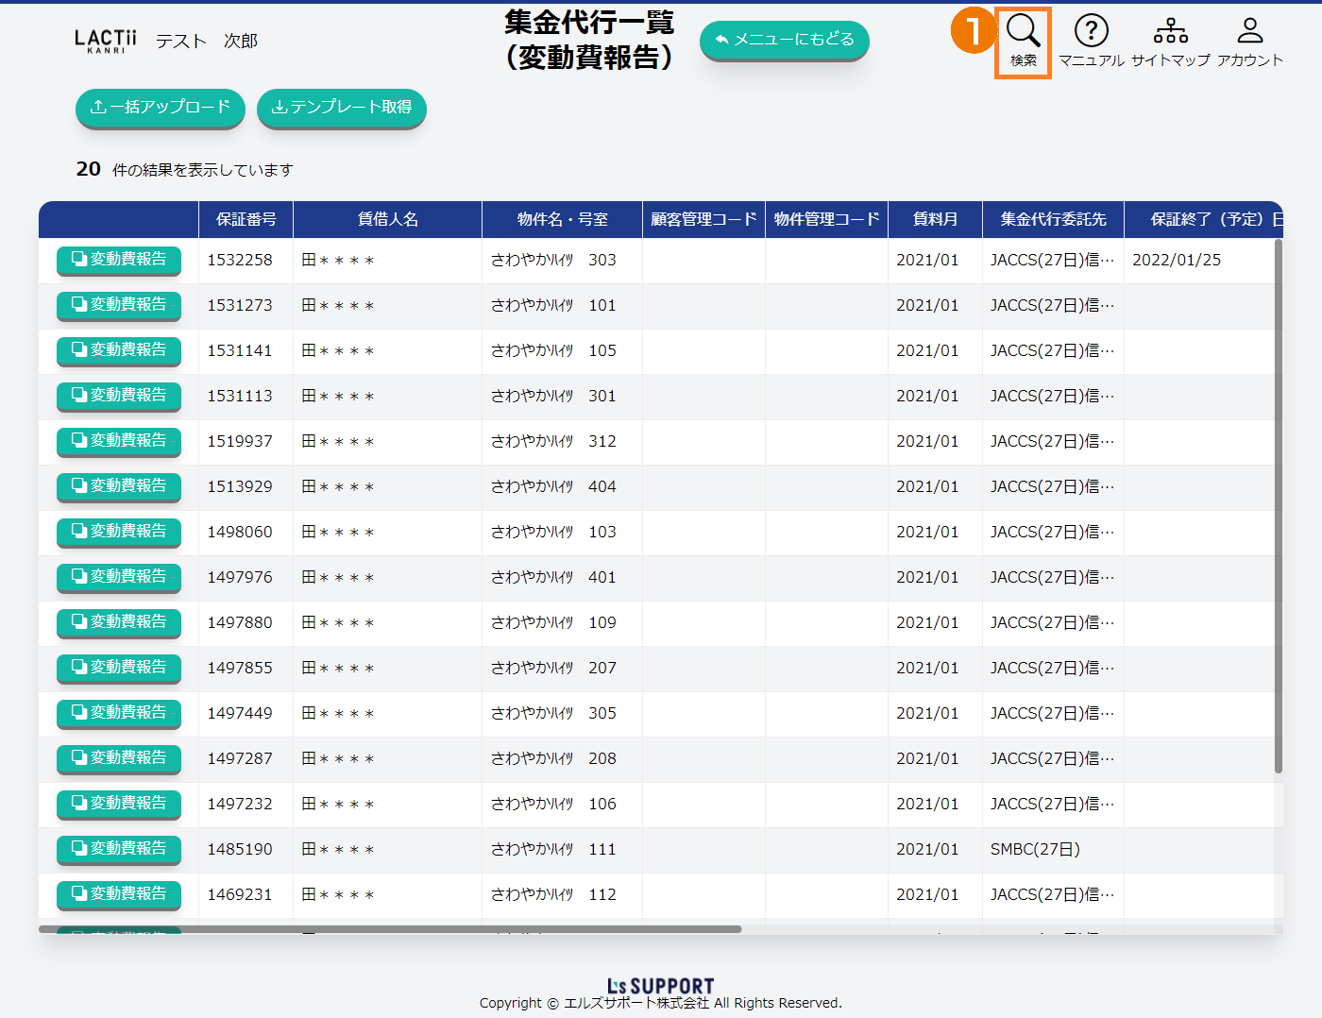
Task: Select the SMBC(27日) cell in row 1485190
Action: [x=1035, y=849]
